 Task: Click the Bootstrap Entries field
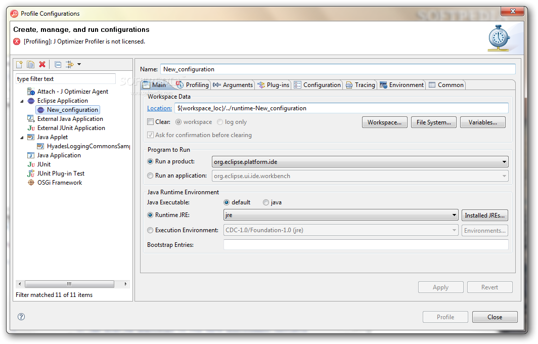point(366,244)
